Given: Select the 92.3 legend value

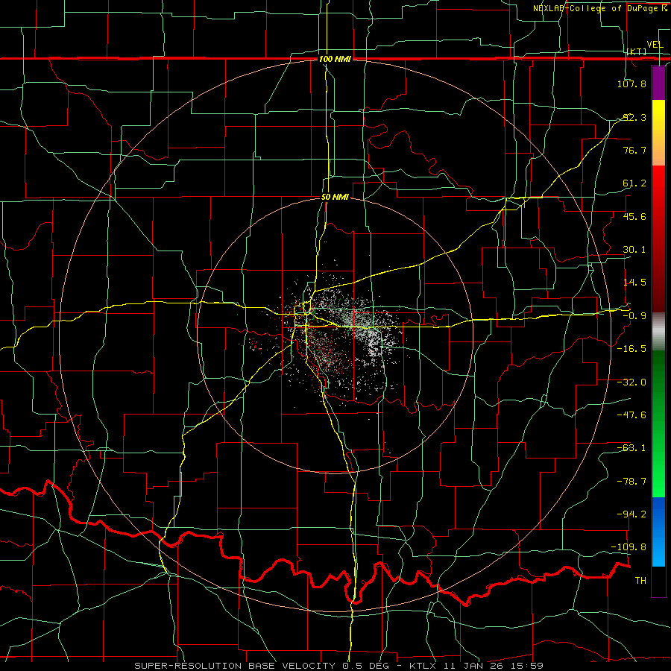Looking at the screenshot, I should point(634,117).
